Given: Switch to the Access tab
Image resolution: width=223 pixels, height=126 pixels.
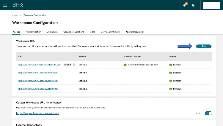Looking at the screenshot, I should click(16, 32).
